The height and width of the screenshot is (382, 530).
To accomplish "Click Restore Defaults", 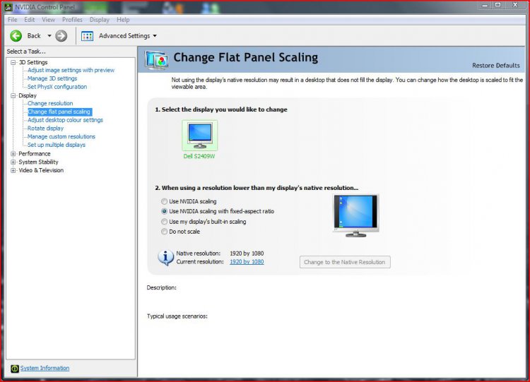I will tap(496, 66).
